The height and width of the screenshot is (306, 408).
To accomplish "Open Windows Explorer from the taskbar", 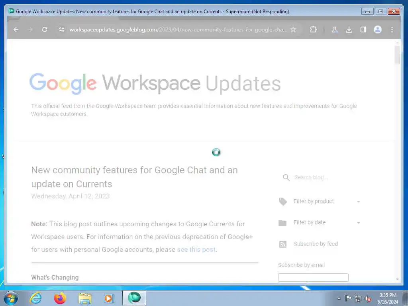I will [x=85, y=298].
